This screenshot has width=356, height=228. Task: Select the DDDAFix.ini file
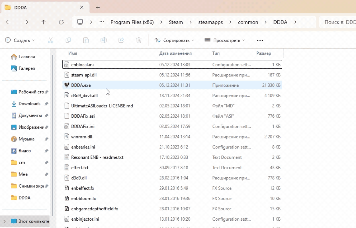172,126
